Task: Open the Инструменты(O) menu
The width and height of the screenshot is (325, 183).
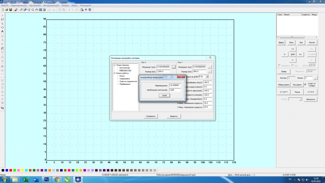Action: point(51,5)
